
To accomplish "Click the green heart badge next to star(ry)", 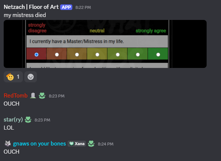I will point(28,120).
